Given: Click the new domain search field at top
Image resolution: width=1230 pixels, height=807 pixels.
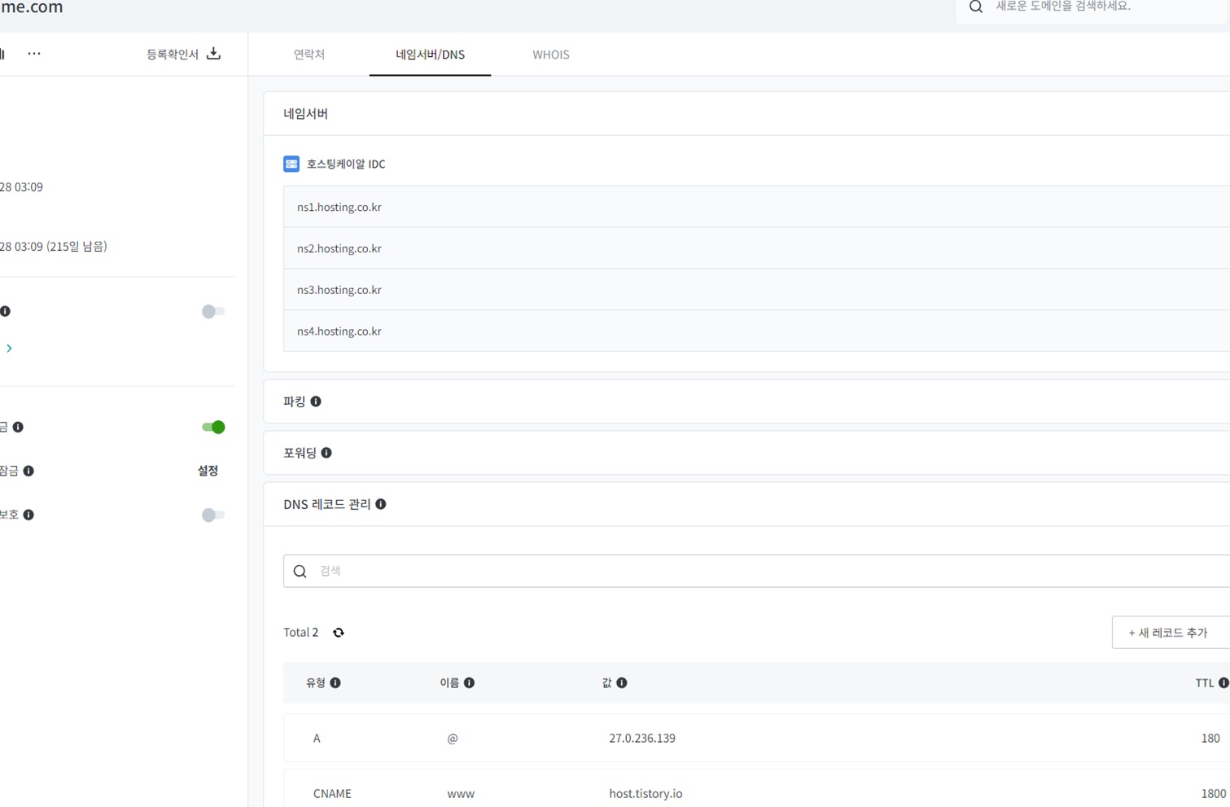Looking at the screenshot, I should [1092, 8].
